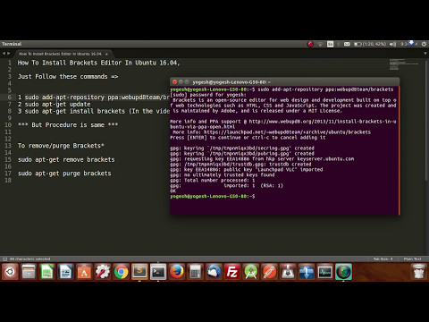Screen dimensions: 429x322
Task: Open the Plain Text syntax selector
Action: pos(412,258)
